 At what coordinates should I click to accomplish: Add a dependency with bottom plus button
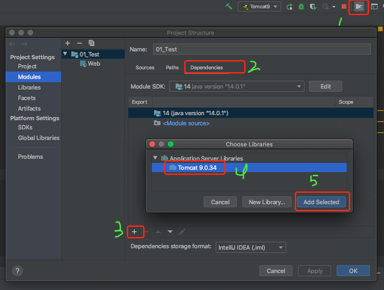[134, 232]
